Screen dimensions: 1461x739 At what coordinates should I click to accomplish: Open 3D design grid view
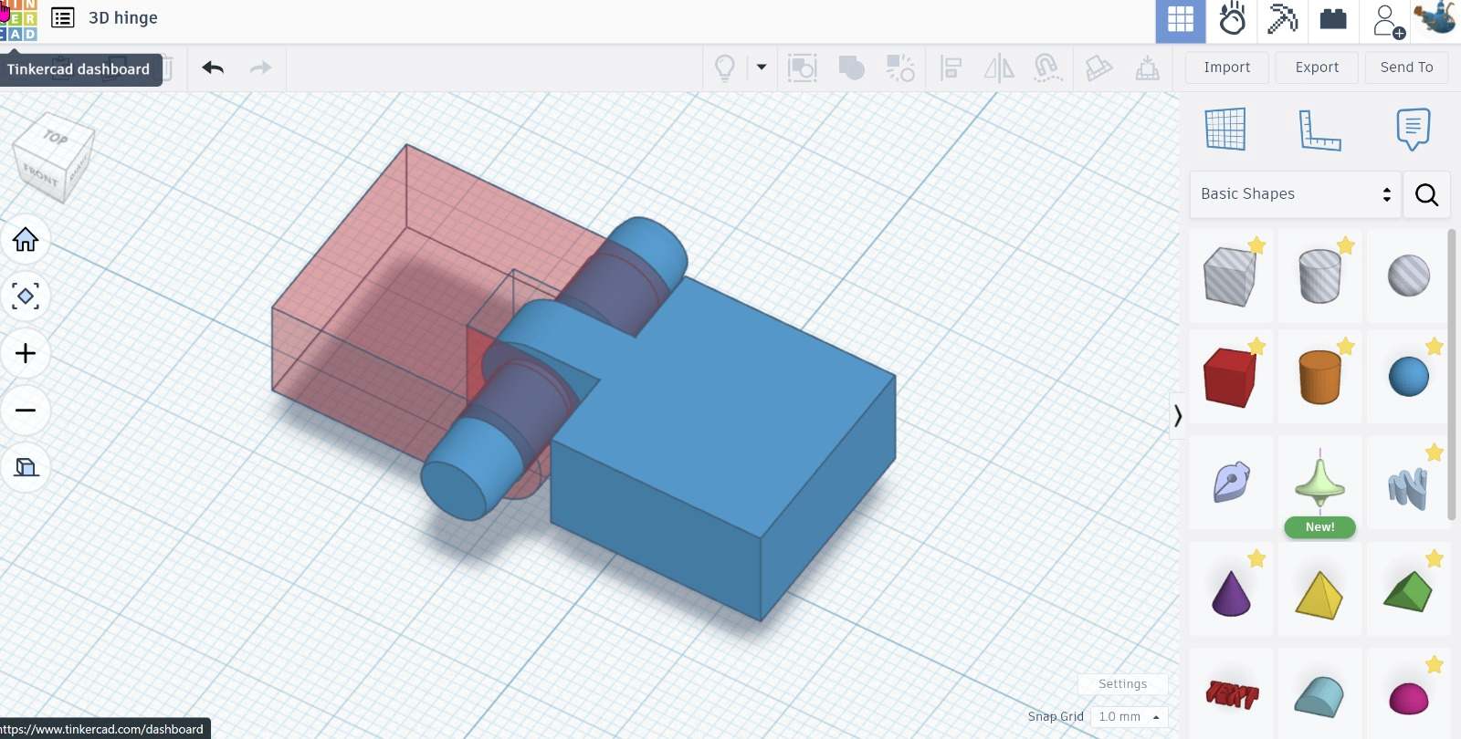pos(1180,21)
